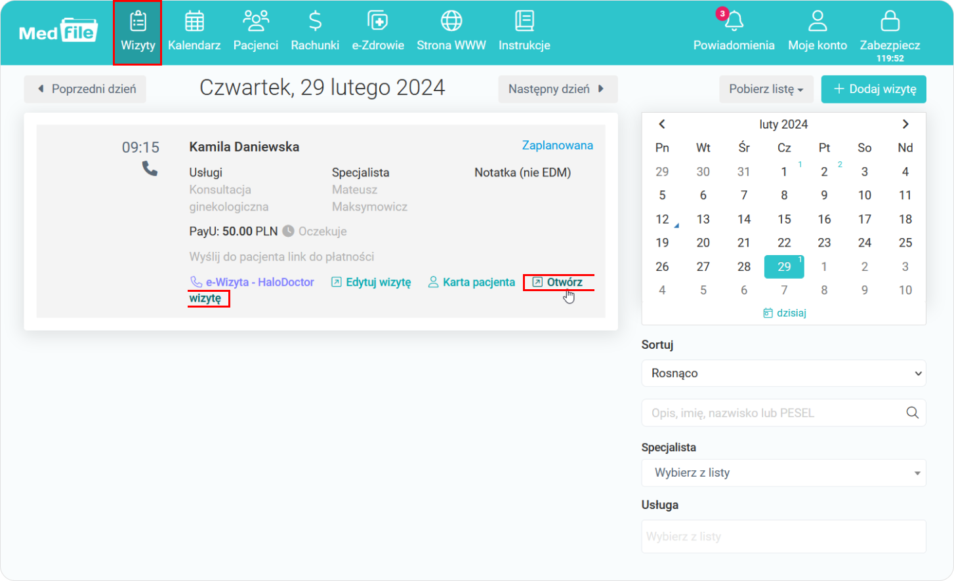This screenshot has height=581, width=954.
Task: Go to next month in calendar
Action: [905, 124]
